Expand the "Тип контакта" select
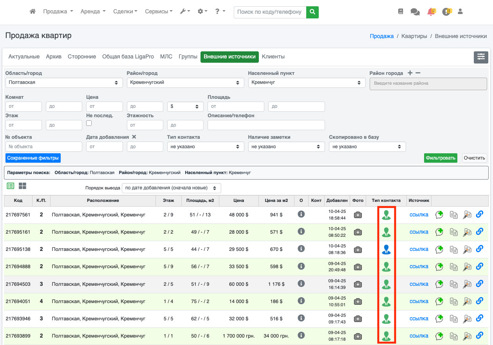The width and height of the screenshot is (493, 345). click(205, 147)
